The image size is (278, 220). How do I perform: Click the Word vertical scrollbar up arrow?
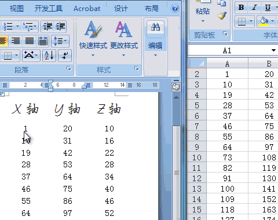click(176, 97)
